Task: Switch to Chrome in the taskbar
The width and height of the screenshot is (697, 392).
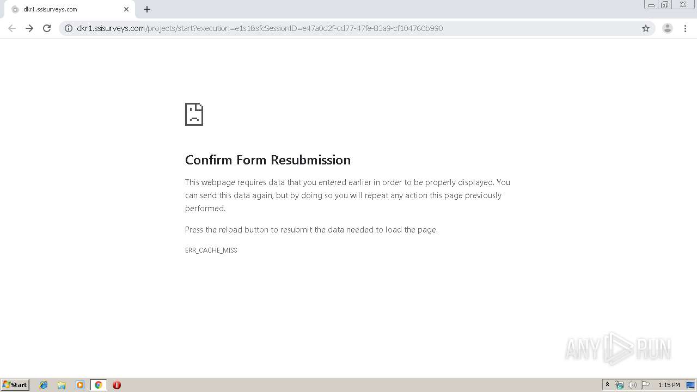Action: point(98,385)
